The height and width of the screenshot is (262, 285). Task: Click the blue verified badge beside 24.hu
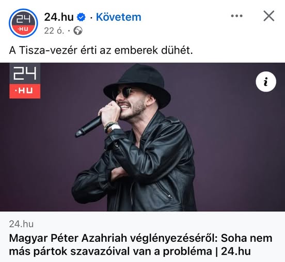(81, 17)
